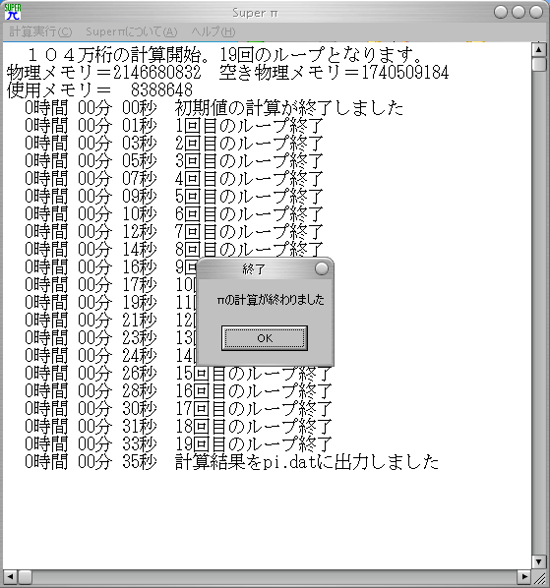Click the window resize grip corner
Viewport: 550px width, 588px height.
coord(539,577)
